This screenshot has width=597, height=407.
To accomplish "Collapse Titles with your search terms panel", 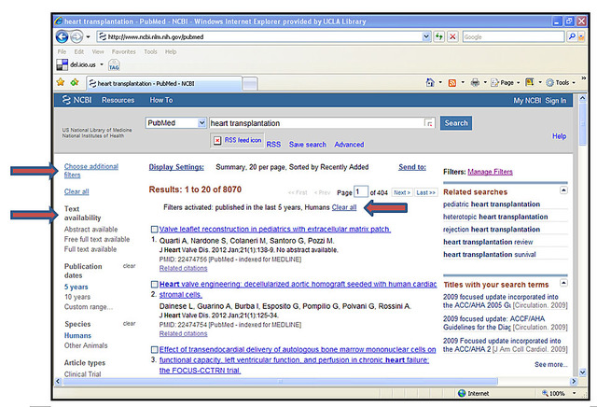I will pos(563,283).
